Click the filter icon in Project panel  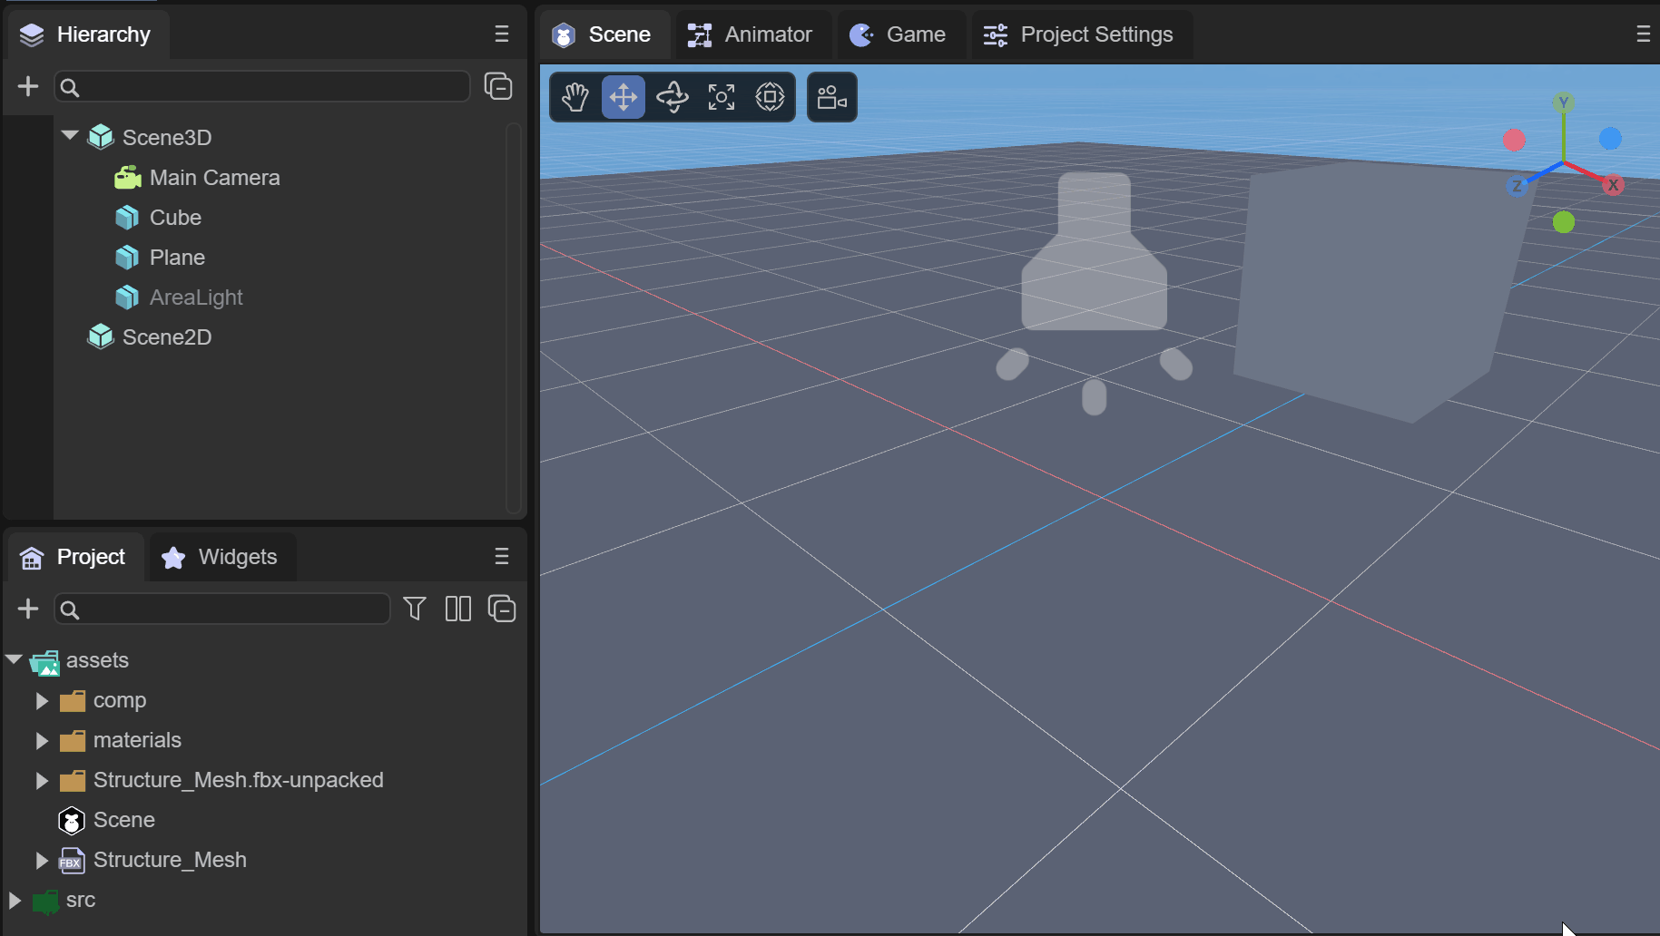[x=415, y=609]
